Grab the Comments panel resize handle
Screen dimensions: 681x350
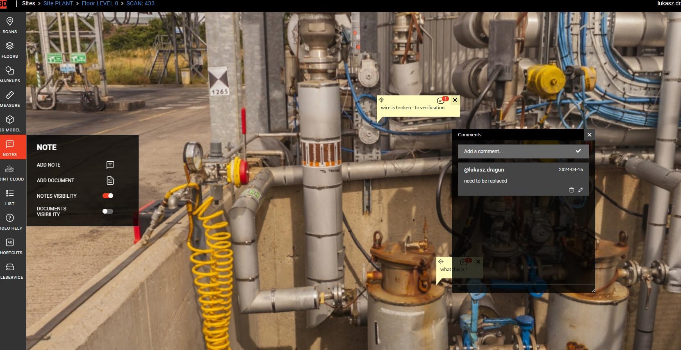593,290
